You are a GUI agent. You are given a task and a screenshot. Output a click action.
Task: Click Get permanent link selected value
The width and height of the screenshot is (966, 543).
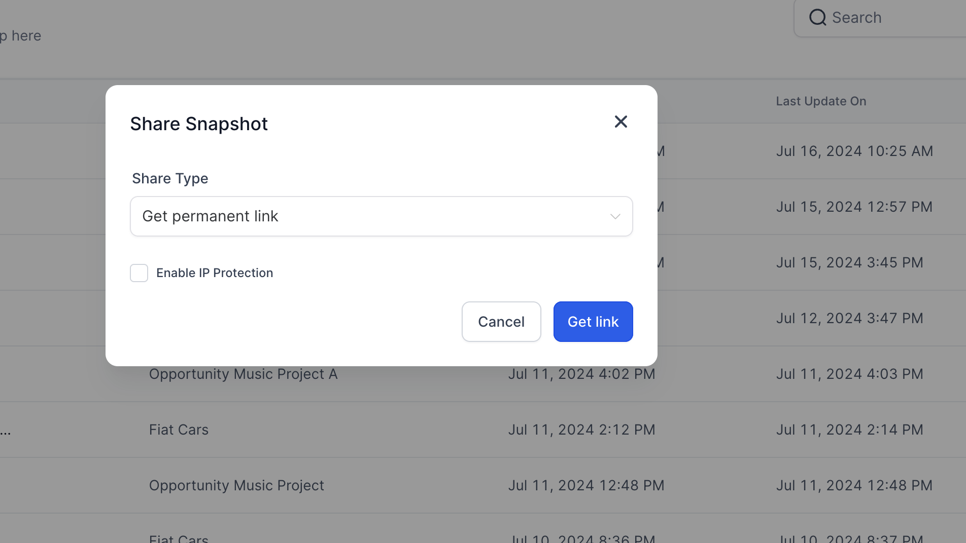pyautogui.click(x=210, y=216)
